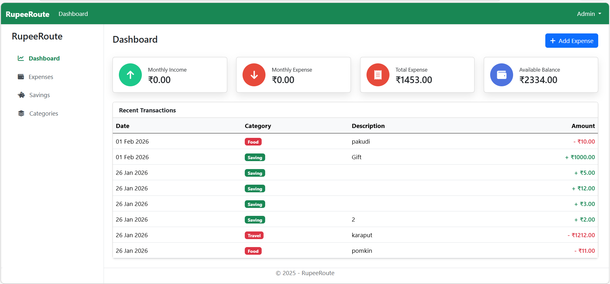Click the Total Expense receipt icon

pos(378,75)
